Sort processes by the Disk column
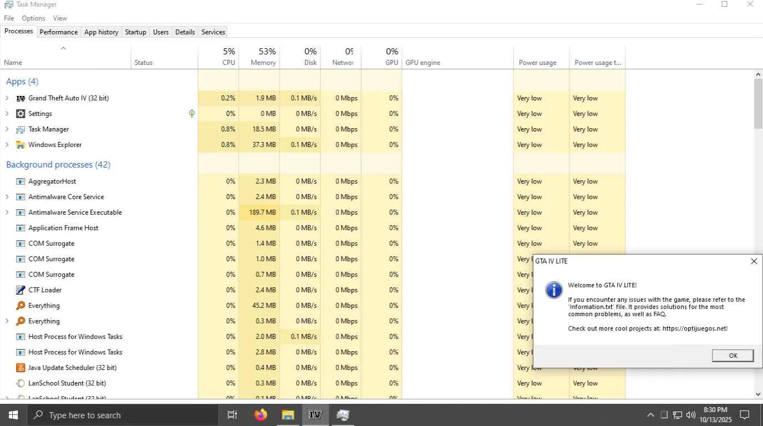The image size is (763, 426). pos(300,56)
